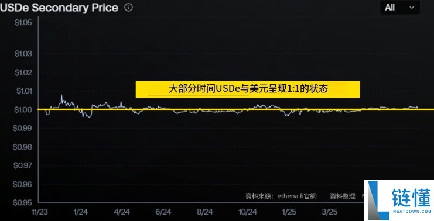Click the 11/23 date label
Viewport: 434px width, 221px height.
[x=40, y=212]
